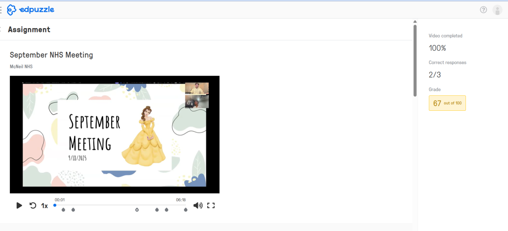The width and height of the screenshot is (508, 231).
Task: Enter fullscreen with the corner brackets icon
Action: (x=211, y=205)
